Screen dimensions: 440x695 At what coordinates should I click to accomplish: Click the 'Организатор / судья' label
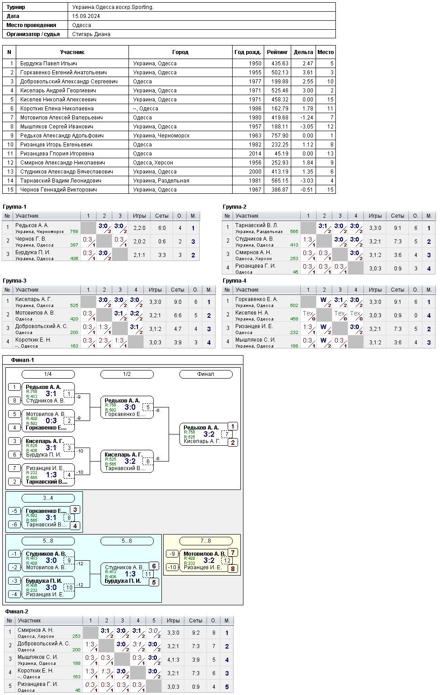pyautogui.click(x=33, y=34)
